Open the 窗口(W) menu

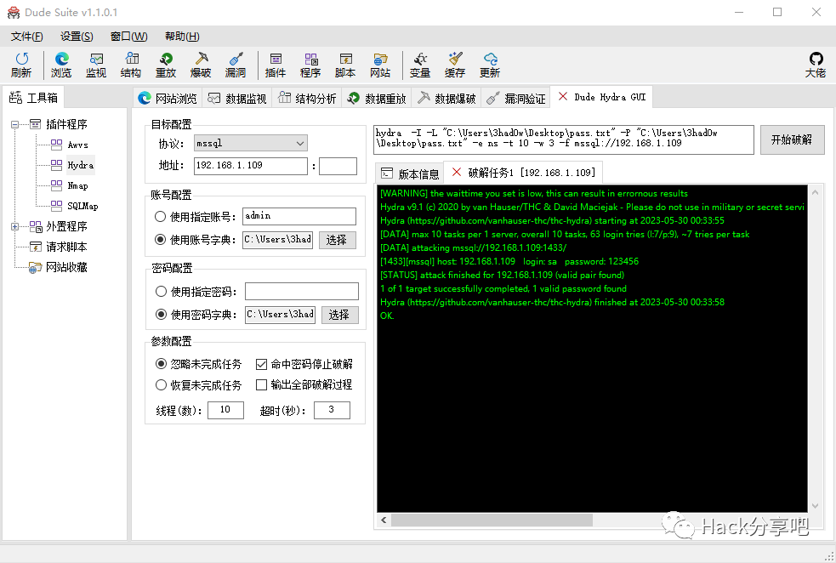[x=128, y=37]
